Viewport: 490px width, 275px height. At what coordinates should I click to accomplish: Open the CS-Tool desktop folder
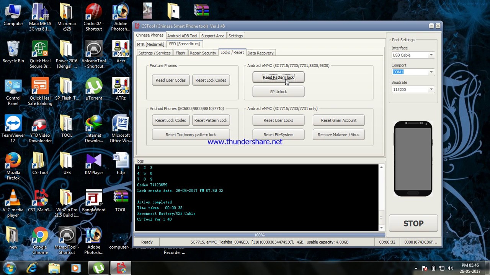pos(40,164)
